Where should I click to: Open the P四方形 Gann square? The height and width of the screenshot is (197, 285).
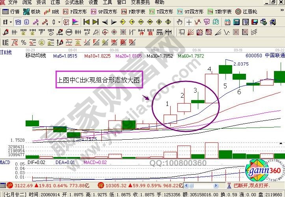click(75, 12)
